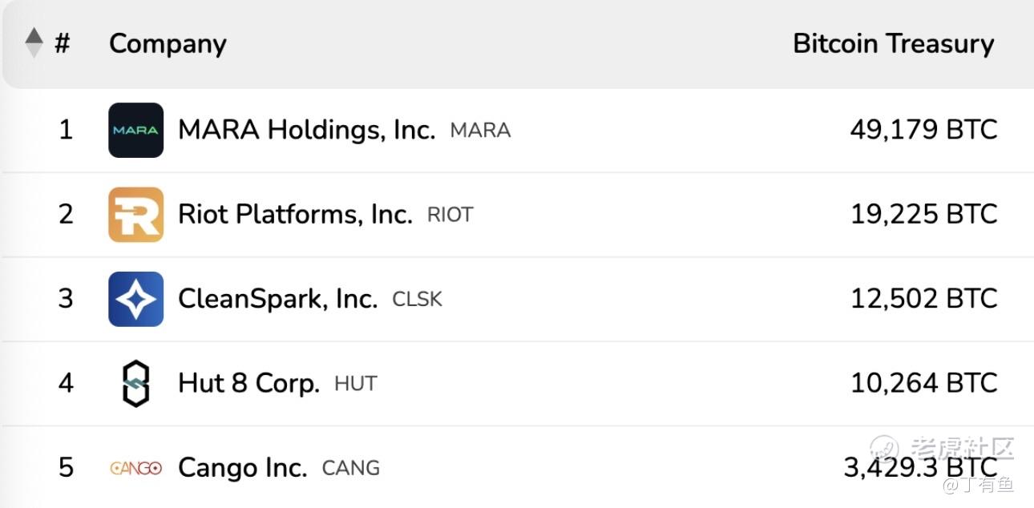Click the MARA Holdings logo icon
Screen dimensions: 1034x508
tap(135, 130)
